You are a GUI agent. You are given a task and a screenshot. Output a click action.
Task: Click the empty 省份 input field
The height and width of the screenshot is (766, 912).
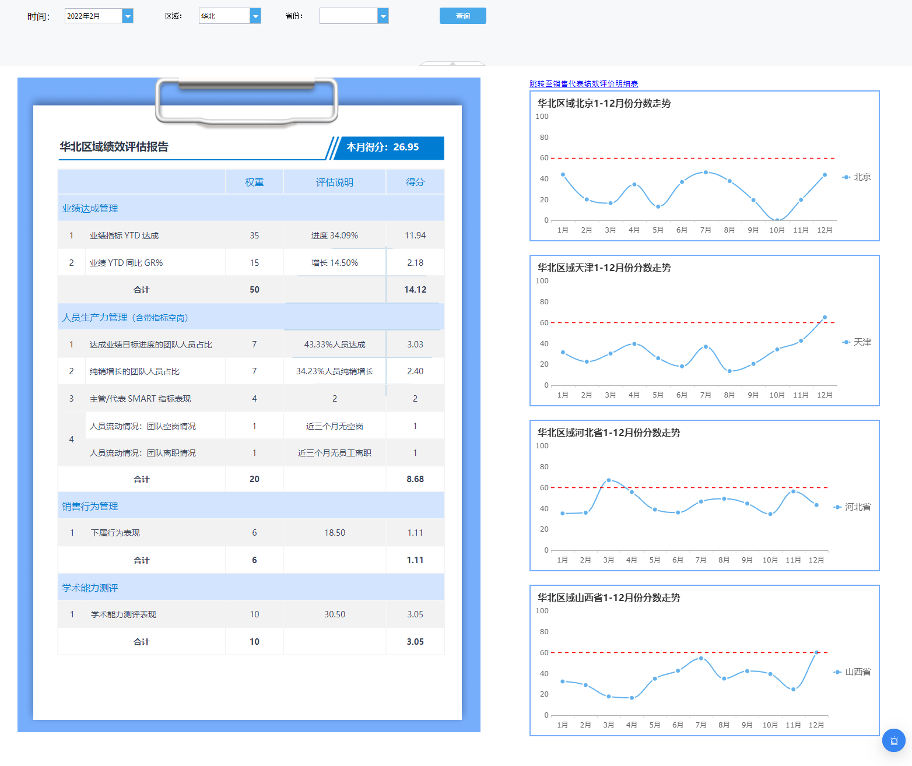click(x=349, y=16)
